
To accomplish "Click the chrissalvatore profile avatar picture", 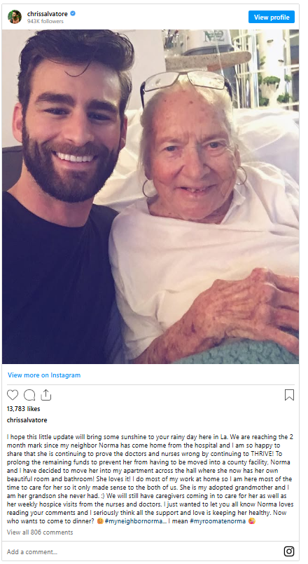I will coord(15,17).
